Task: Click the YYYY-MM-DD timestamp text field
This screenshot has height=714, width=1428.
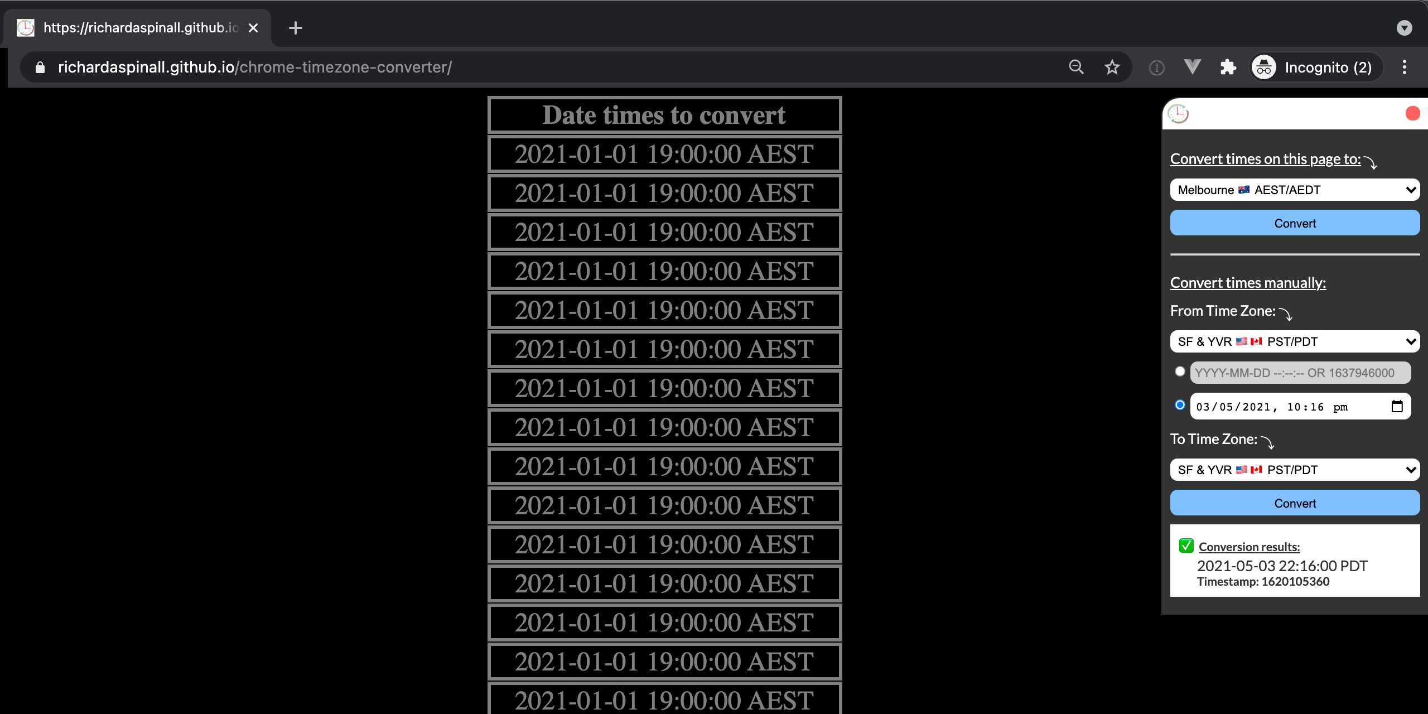Action: point(1300,373)
